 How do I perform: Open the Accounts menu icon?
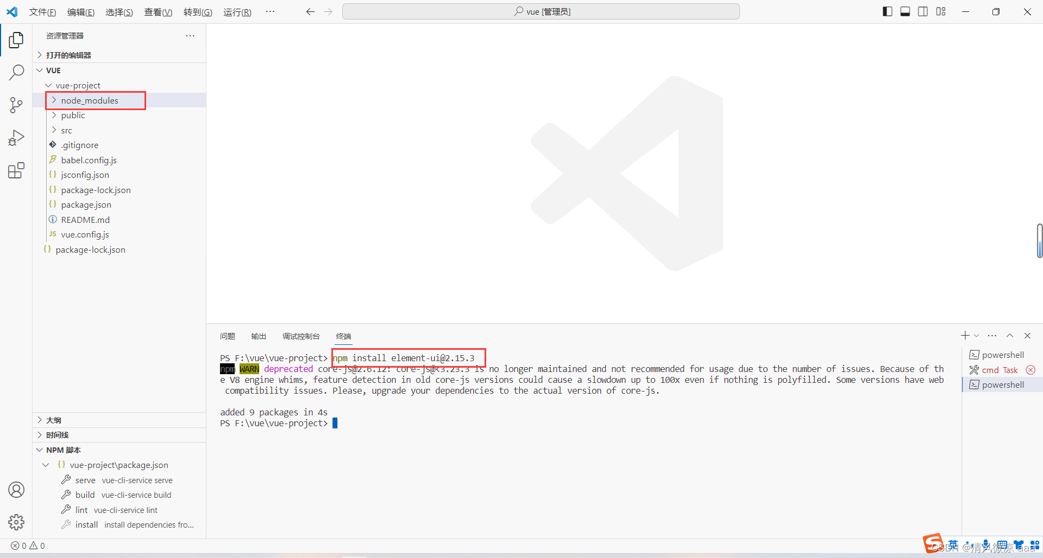pyautogui.click(x=16, y=490)
